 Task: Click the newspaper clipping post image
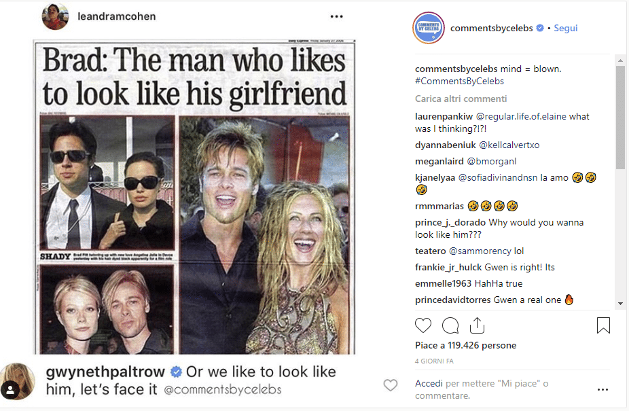pos(195,197)
